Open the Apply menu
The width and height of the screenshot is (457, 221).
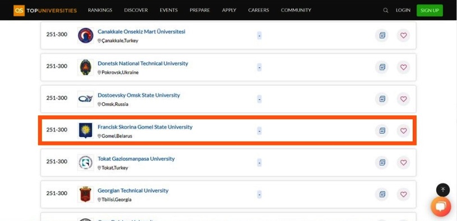point(229,10)
